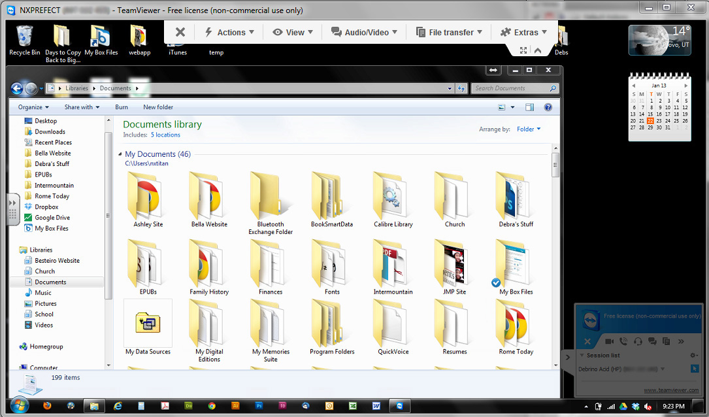Select Recent Places in navigation pane
This screenshot has width=709, height=417.
[53, 142]
